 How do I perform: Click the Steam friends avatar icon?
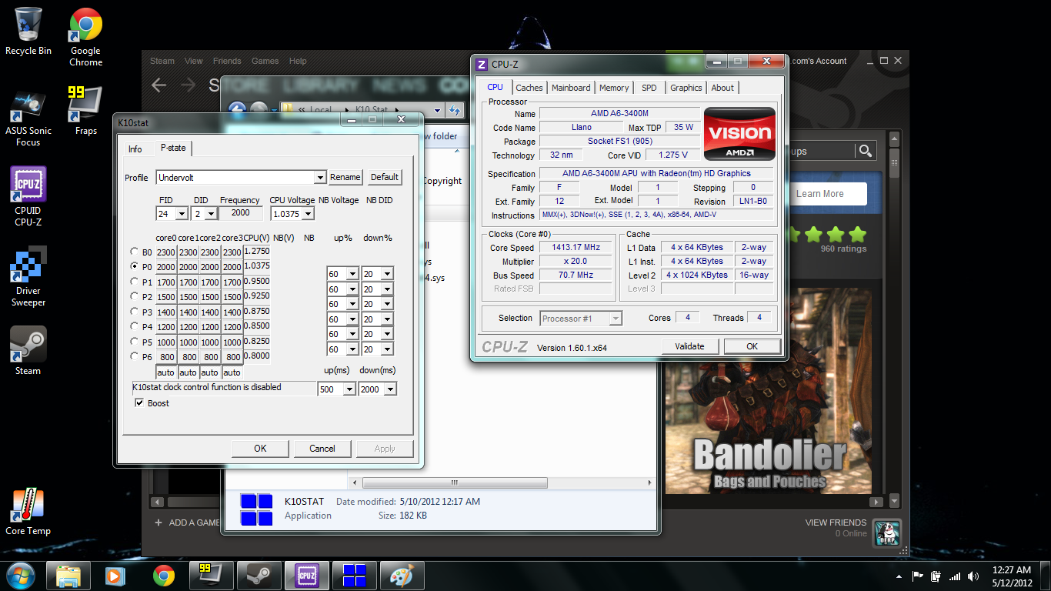pyautogui.click(x=886, y=533)
